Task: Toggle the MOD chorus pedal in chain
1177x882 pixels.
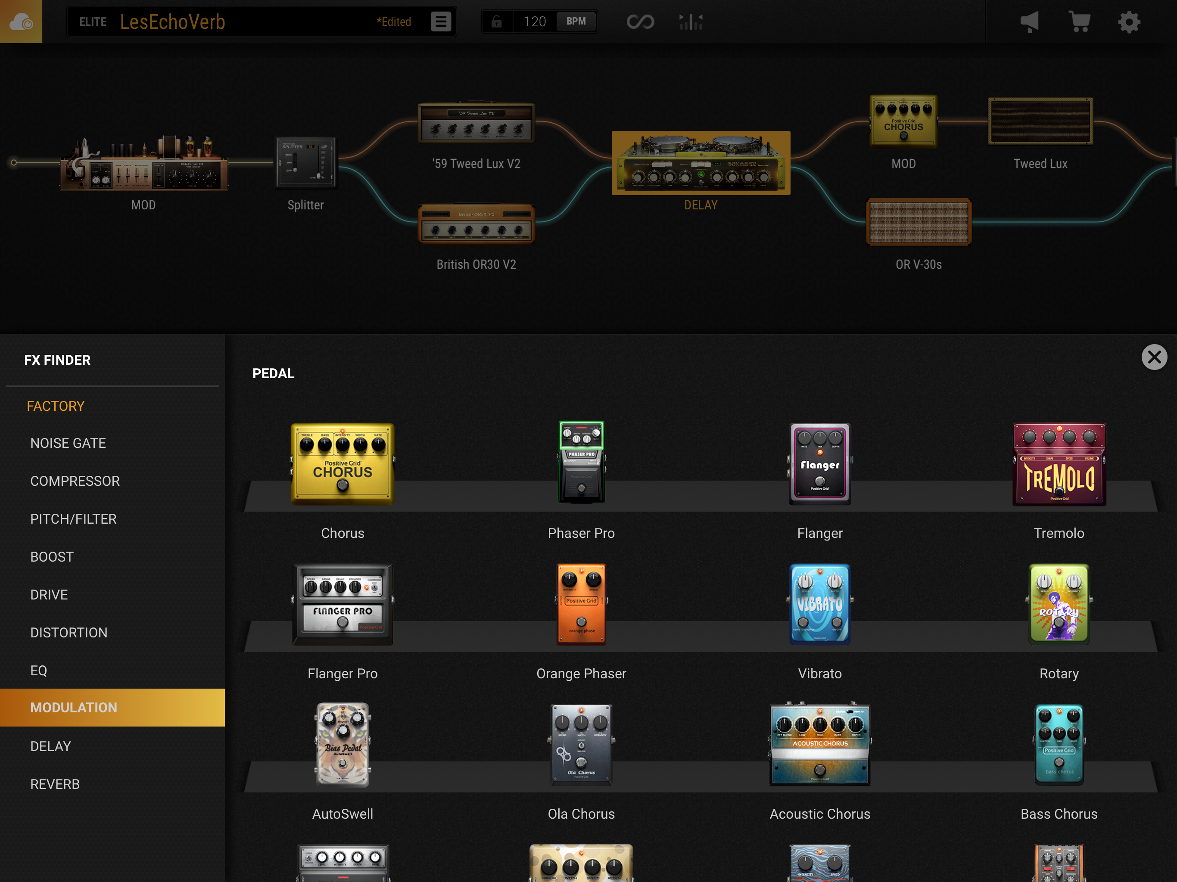Action: 903,120
